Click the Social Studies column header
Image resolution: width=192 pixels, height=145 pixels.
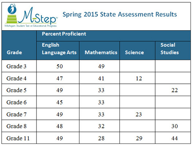(170, 49)
